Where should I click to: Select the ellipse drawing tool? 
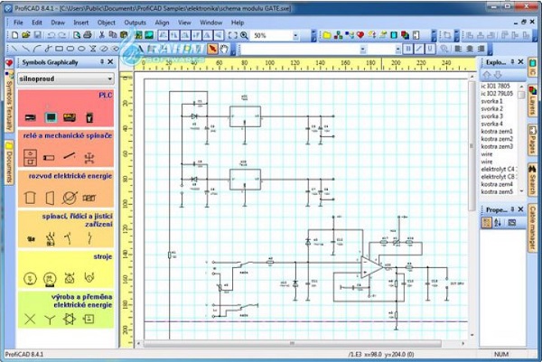tap(81, 49)
